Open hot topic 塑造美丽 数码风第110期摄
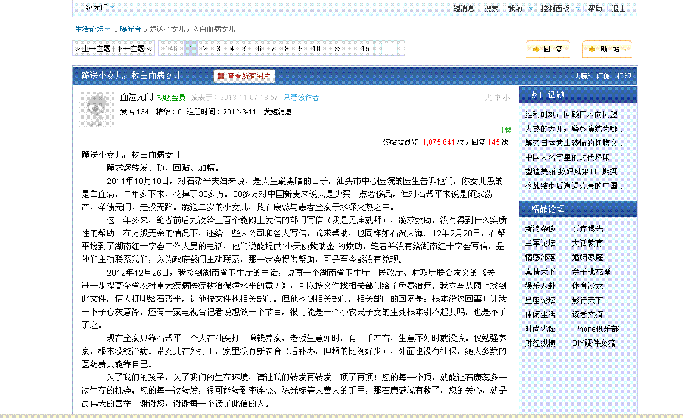The height and width of the screenshot is (418, 683). point(573,172)
